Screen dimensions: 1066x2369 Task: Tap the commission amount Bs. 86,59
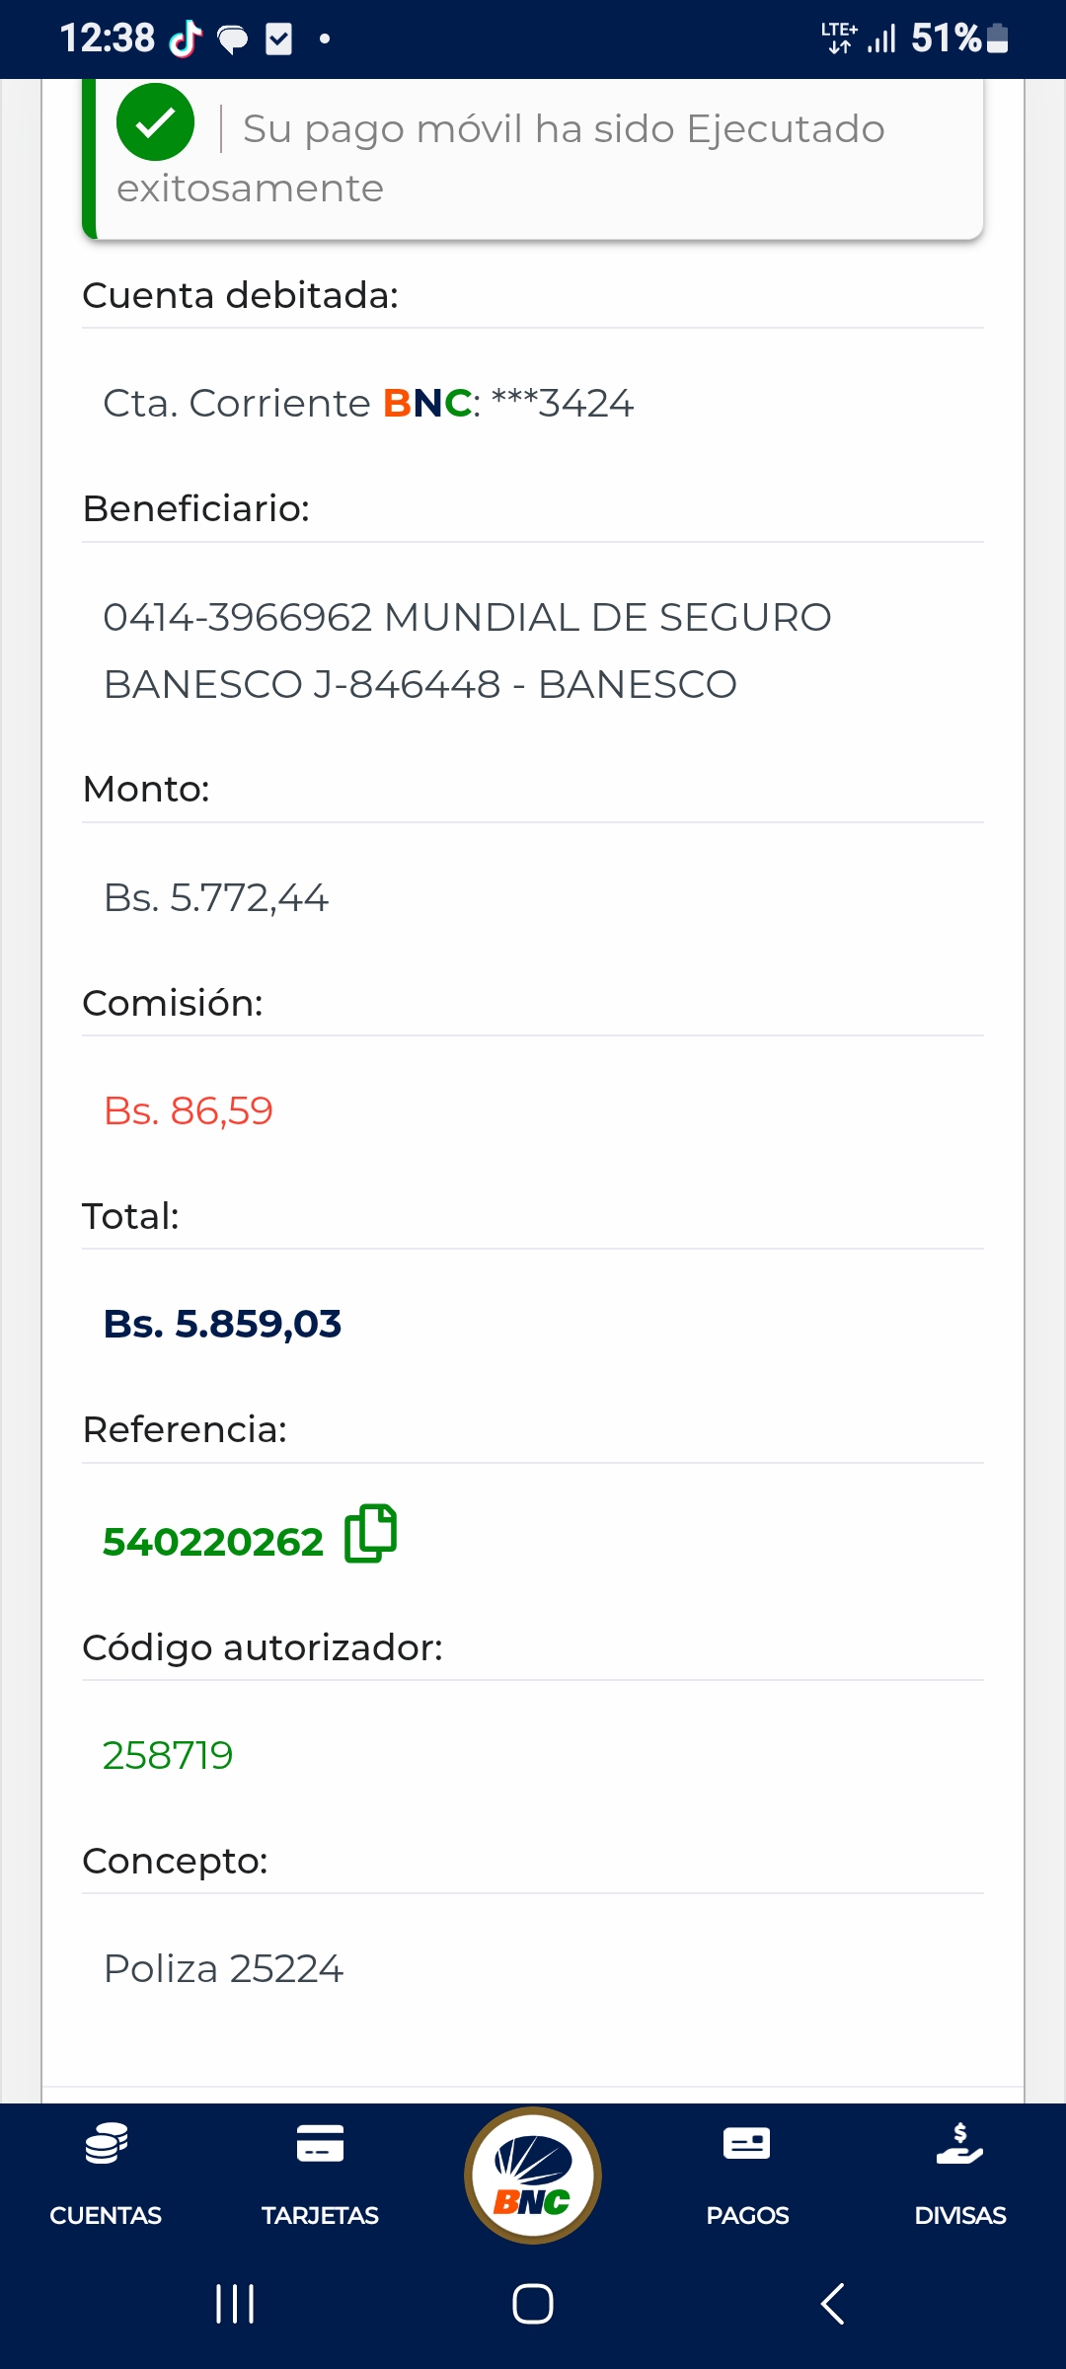coord(188,1110)
